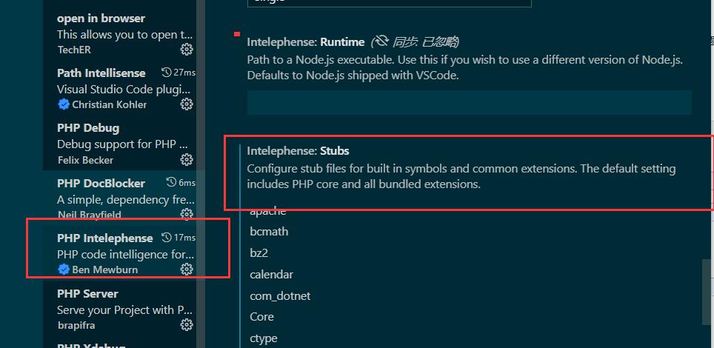This screenshot has height=348, width=714.
Task: Select the bcmath stub item
Action: point(269,232)
